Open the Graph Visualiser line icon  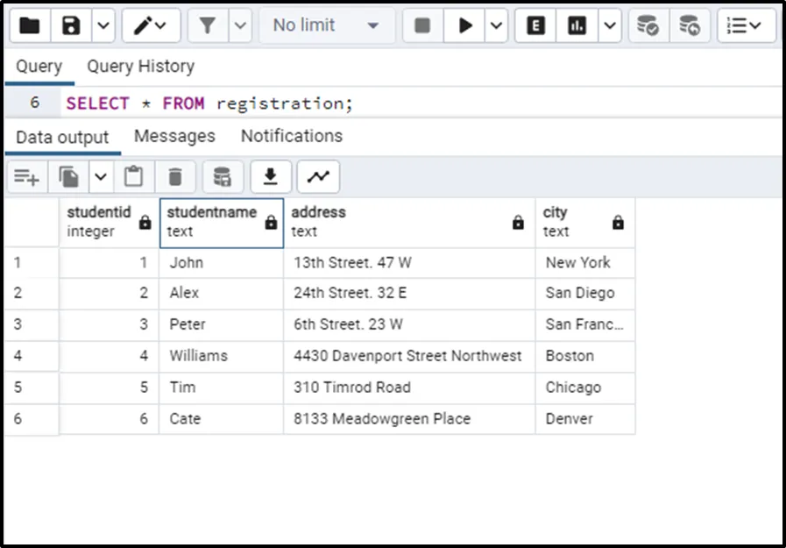point(318,177)
